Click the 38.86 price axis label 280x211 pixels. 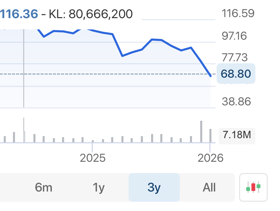coord(236,102)
